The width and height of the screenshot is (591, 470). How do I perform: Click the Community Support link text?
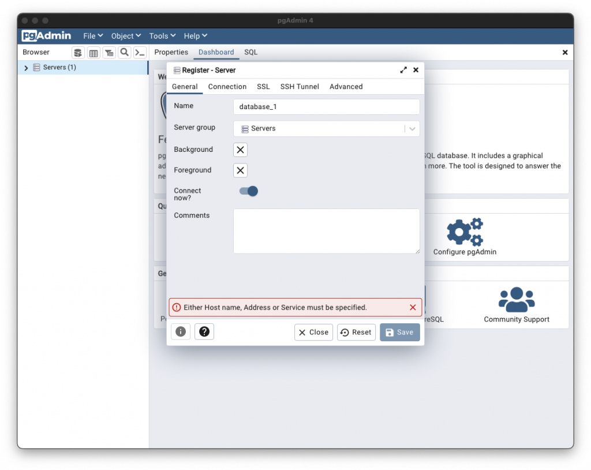pyautogui.click(x=517, y=319)
